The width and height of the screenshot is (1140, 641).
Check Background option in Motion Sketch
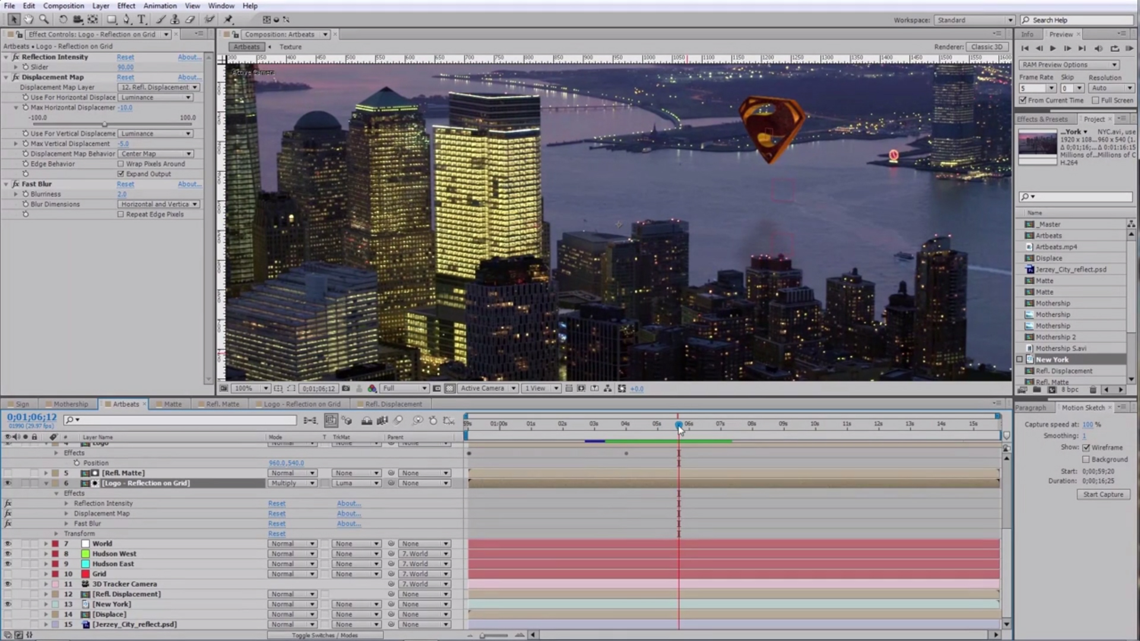[x=1086, y=459]
